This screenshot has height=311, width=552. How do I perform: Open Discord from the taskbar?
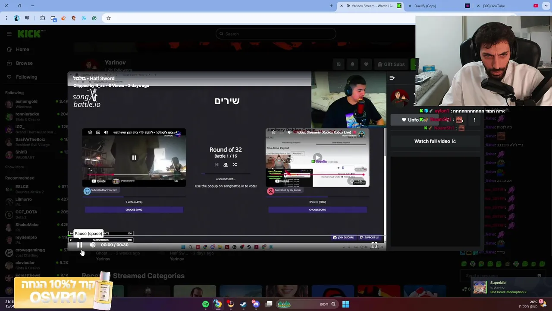click(x=256, y=304)
